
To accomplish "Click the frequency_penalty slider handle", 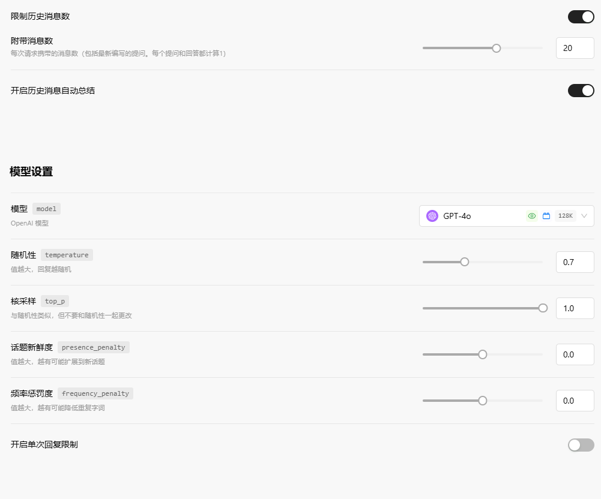I will coord(483,401).
